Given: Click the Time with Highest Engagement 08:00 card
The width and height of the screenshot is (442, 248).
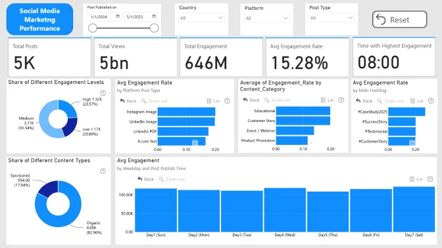Looking at the screenshot, I should point(394,57).
